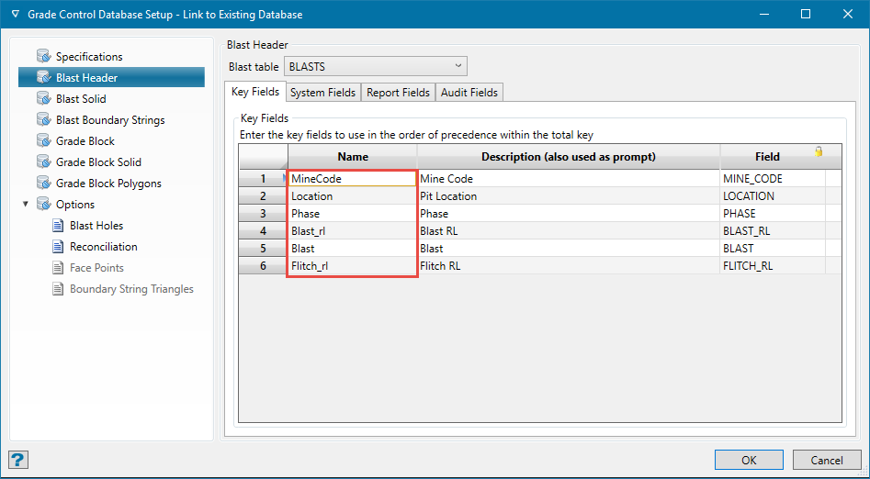Open the Blast table dropdown
The image size is (870, 479).
coord(458,66)
